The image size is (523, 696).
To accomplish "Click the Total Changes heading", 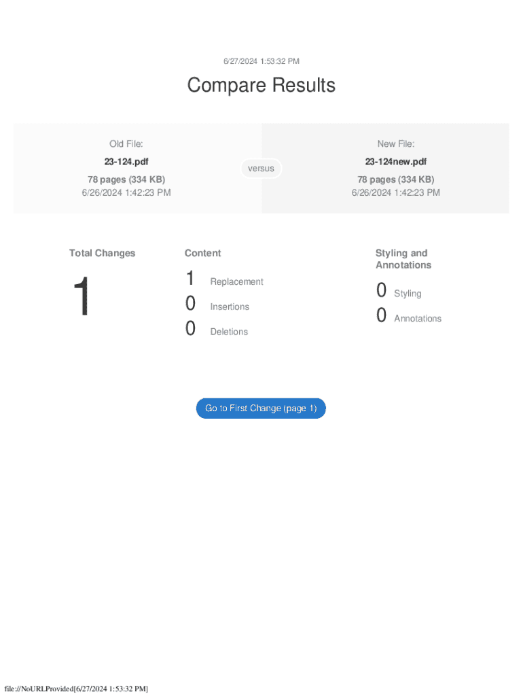I will click(x=102, y=254).
